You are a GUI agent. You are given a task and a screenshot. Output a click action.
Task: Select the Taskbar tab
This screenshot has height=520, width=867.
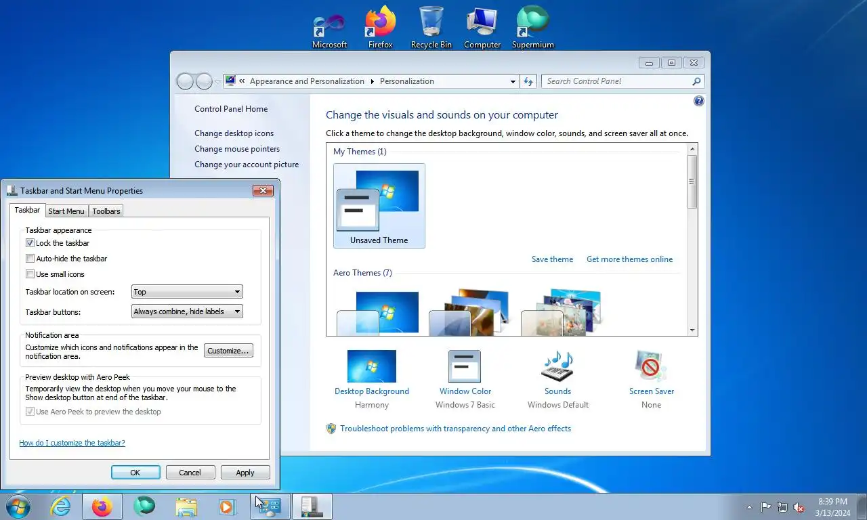pos(27,211)
